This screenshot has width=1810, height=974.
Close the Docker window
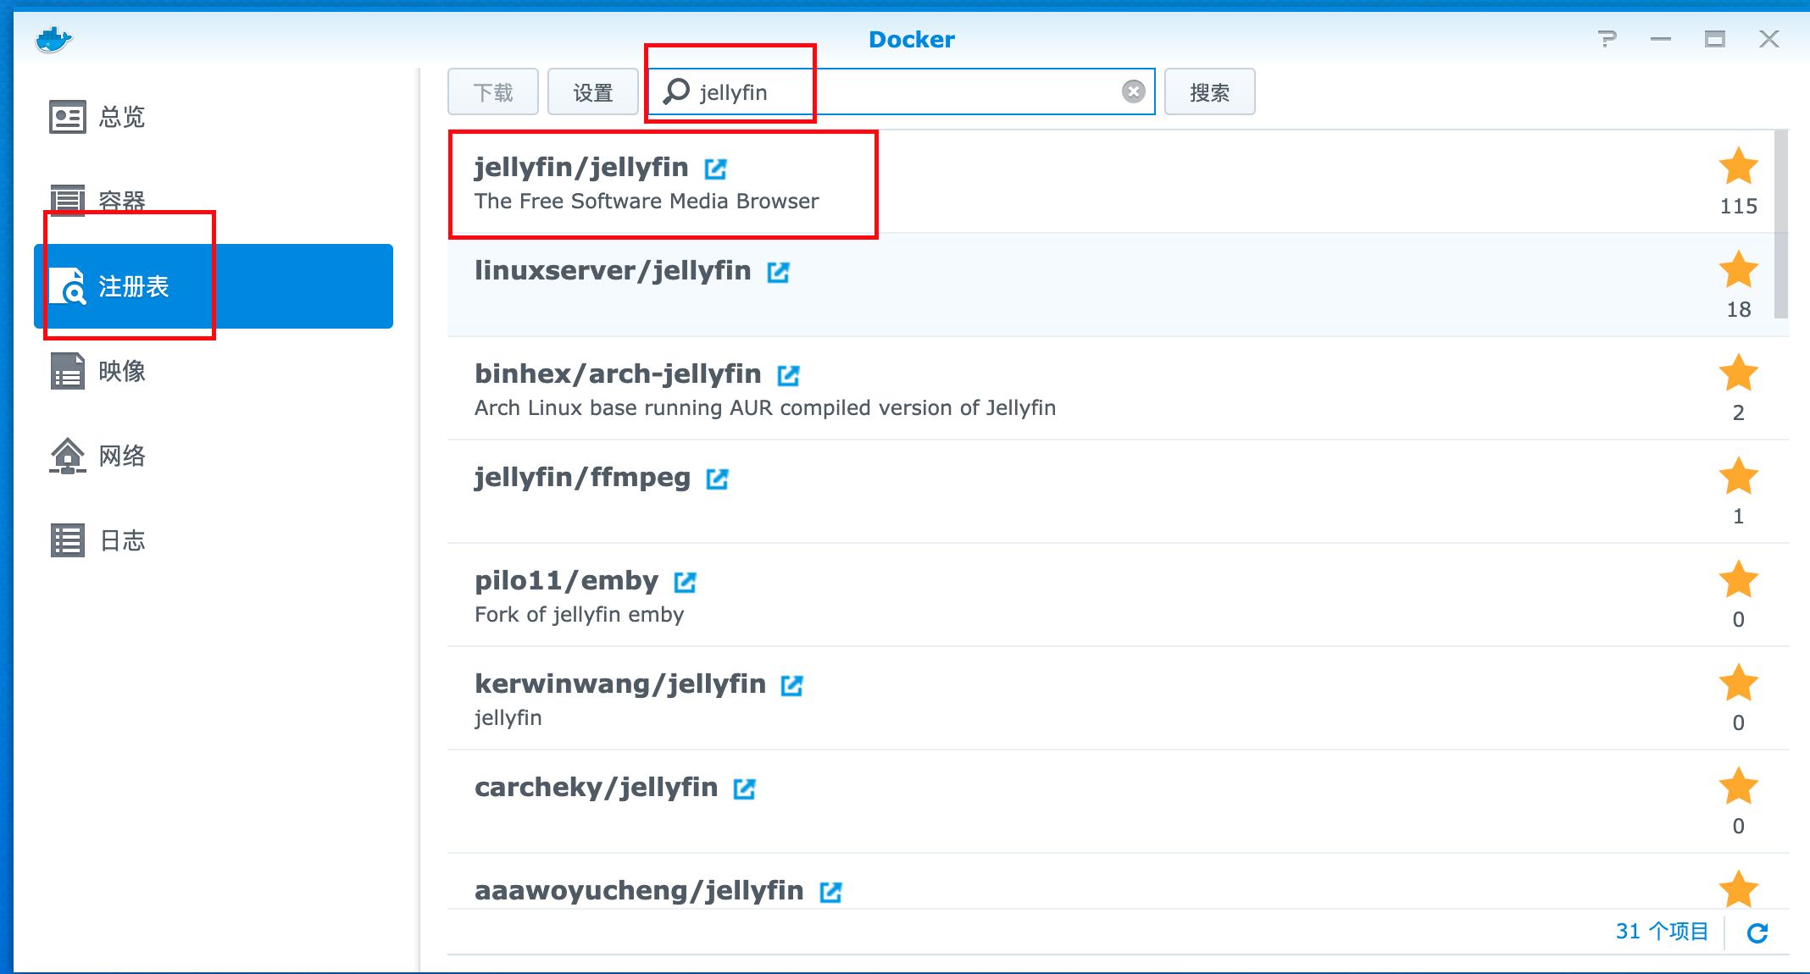[x=1769, y=39]
